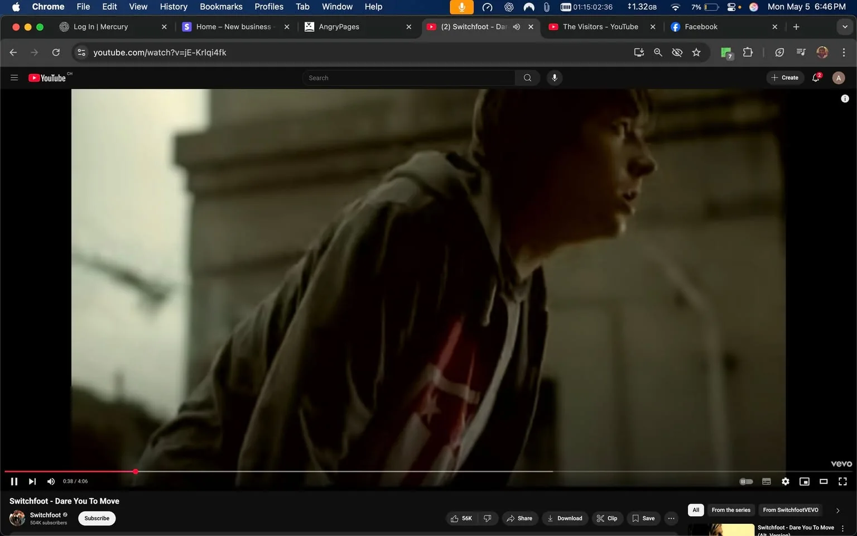Switch to Home – New business tab
857x536 pixels.
(236, 27)
